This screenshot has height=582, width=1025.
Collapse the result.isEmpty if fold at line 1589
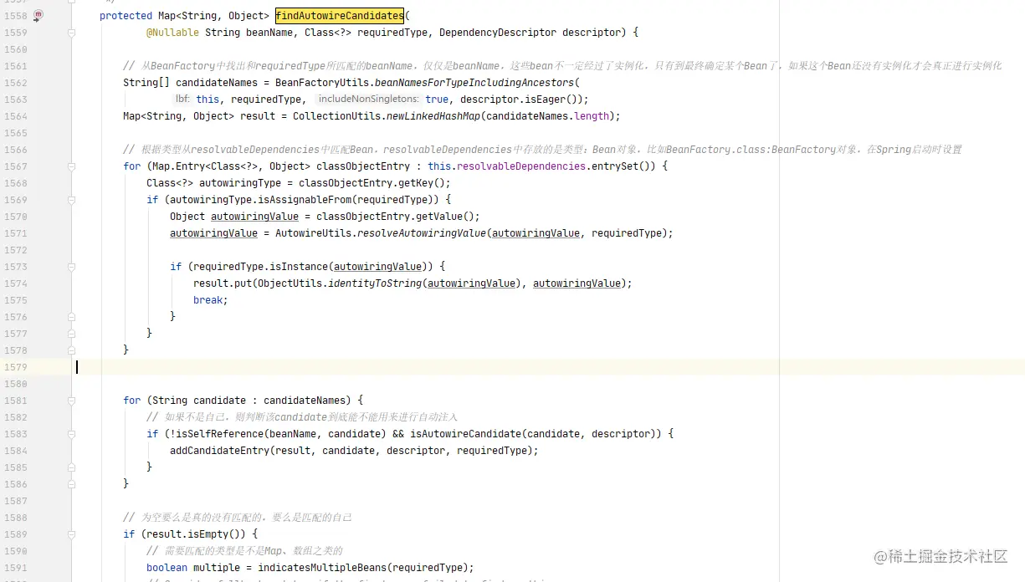pos(72,534)
